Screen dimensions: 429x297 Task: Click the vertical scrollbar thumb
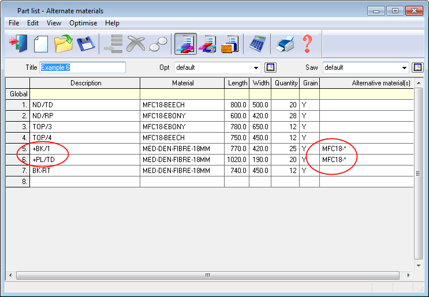(419, 173)
